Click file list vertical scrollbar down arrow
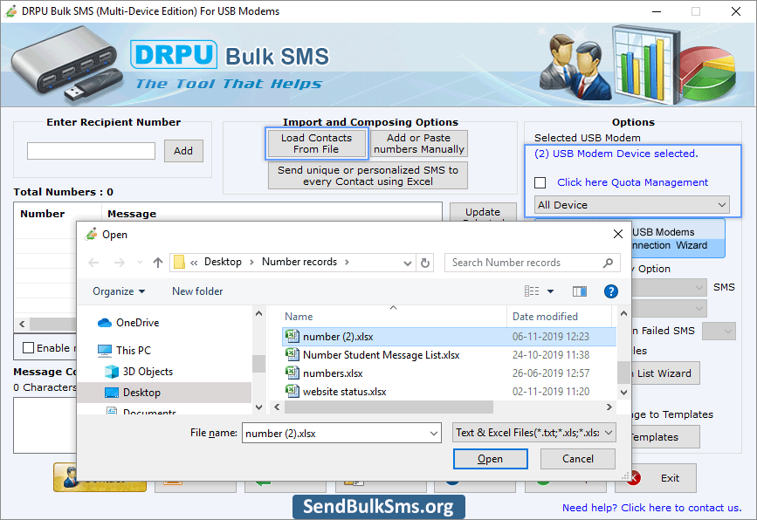The width and height of the screenshot is (757, 520). point(623,392)
